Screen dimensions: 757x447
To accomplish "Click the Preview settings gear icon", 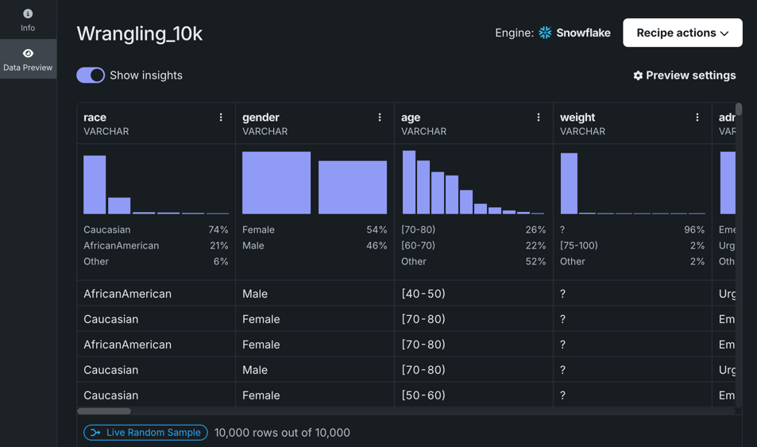I will coord(638,75).
